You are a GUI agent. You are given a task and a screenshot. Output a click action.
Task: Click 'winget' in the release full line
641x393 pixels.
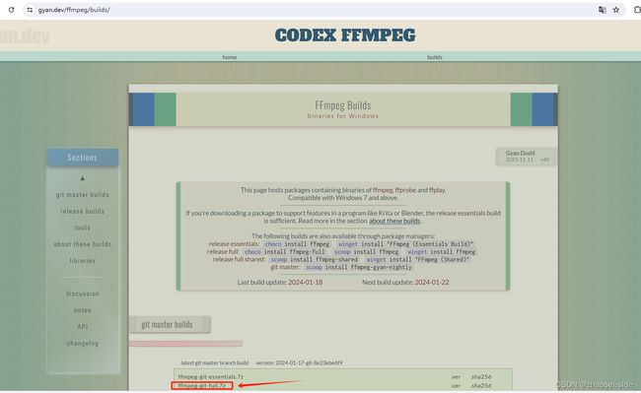[417, 252]
